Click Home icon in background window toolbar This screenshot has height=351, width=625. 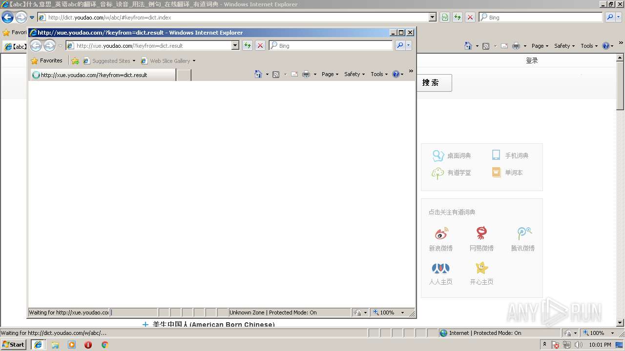[x=468, y=46]
